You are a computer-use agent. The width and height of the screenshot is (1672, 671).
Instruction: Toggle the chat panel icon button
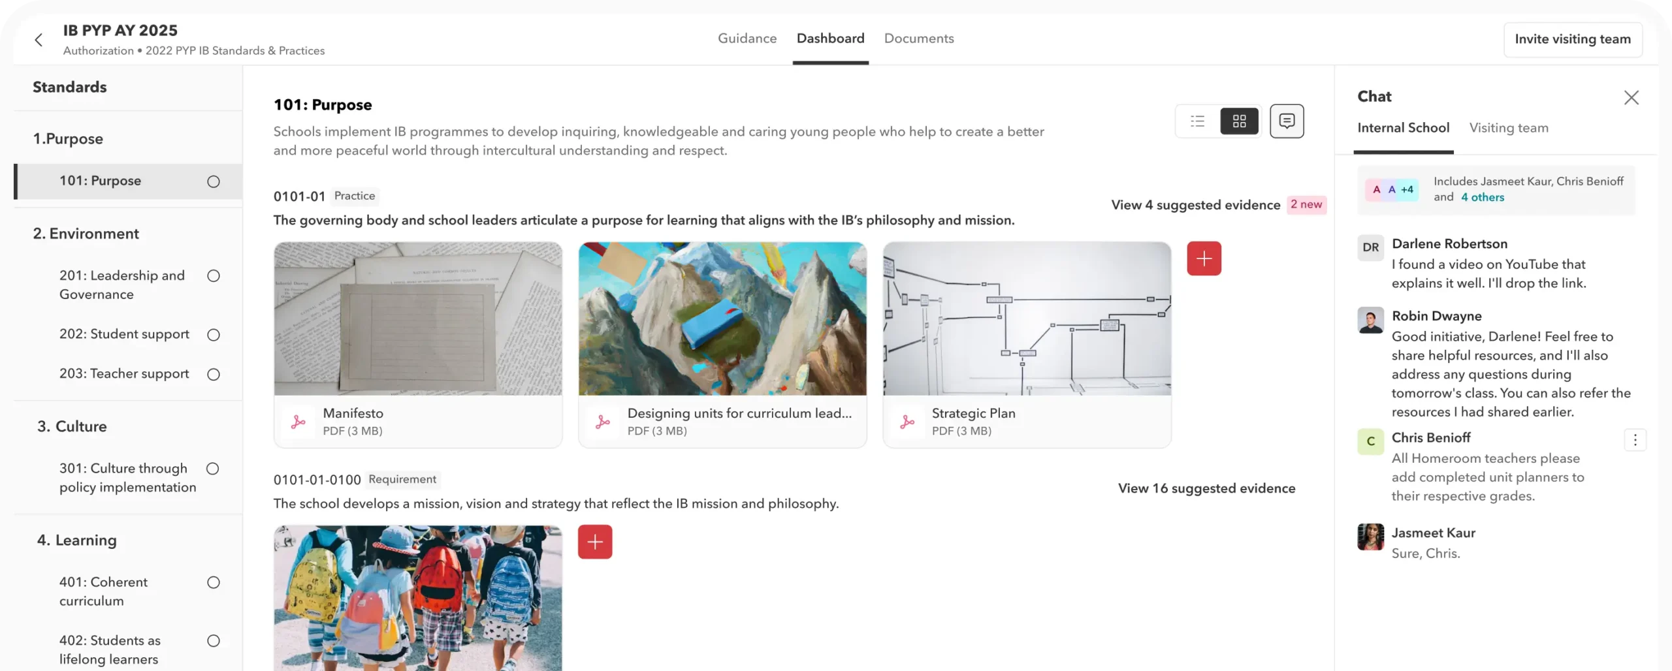(x=1287, y=121)
